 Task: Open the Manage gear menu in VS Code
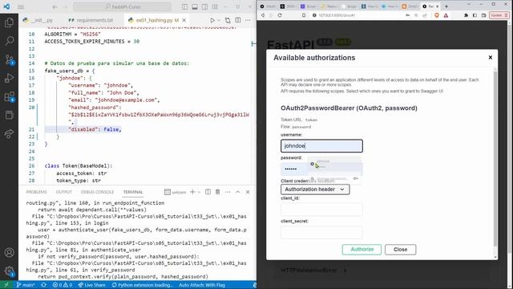[x=9, y=271]
